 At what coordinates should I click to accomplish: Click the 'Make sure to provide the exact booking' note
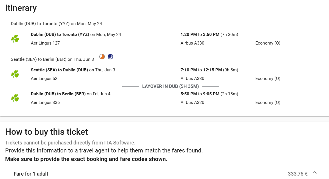[86, 159]
